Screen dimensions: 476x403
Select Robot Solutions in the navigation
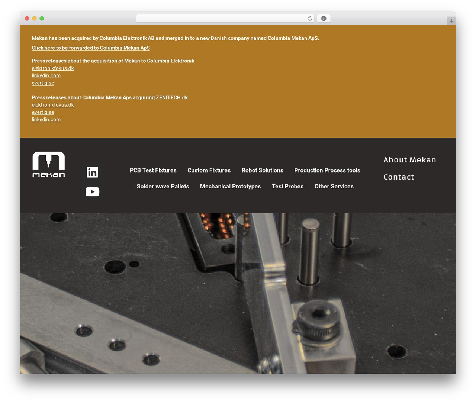click(x=263, y=170)
